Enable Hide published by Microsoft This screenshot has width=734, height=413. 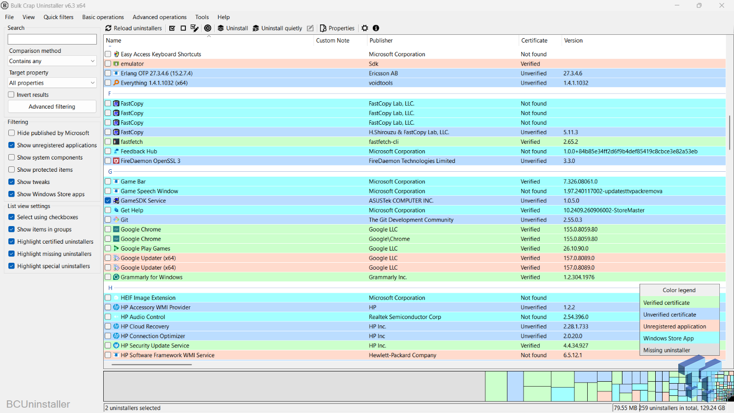coord(11,133)
